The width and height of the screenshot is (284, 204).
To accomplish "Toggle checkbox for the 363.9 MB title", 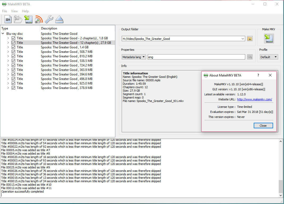I will coord(13,70).
